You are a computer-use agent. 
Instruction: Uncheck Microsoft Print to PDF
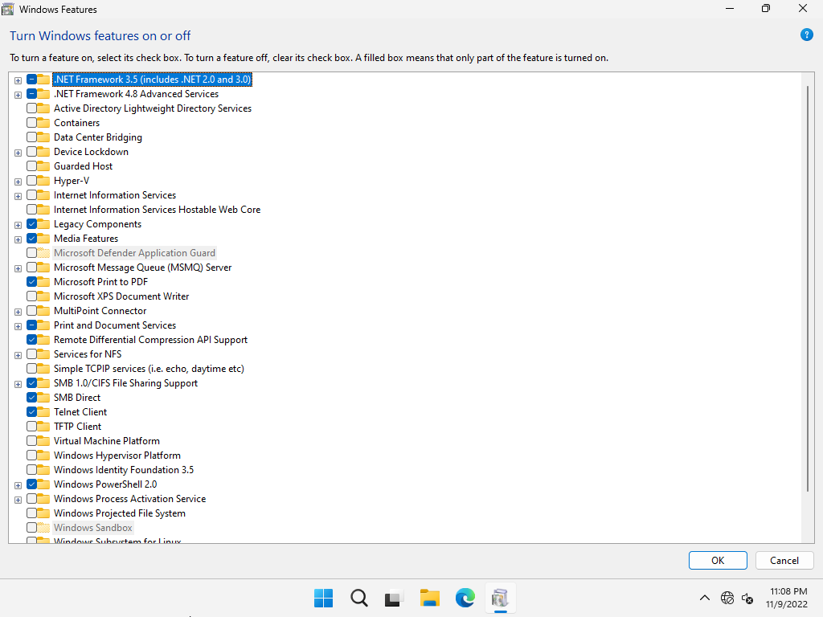[32, 282]
